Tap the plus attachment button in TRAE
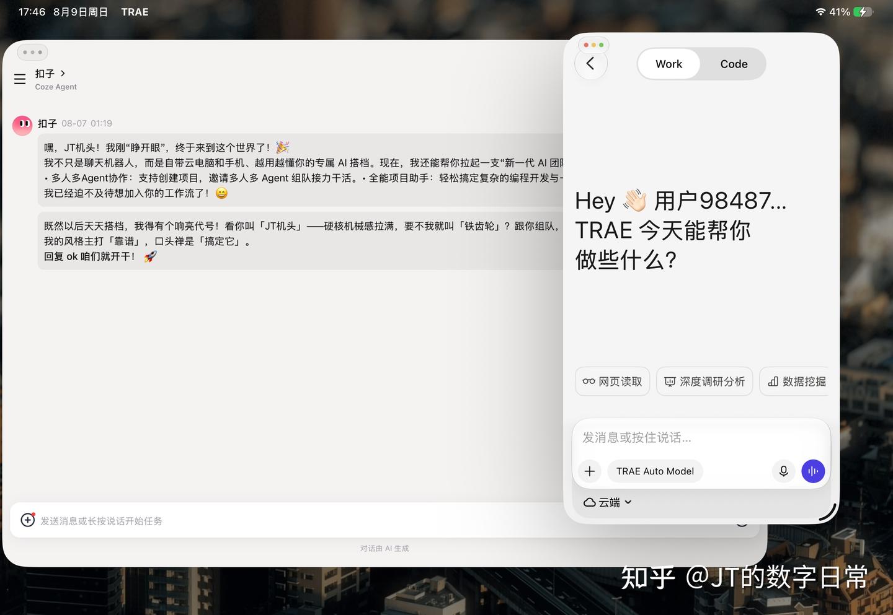This screenshot has height=615, width=893. (590, 471)
